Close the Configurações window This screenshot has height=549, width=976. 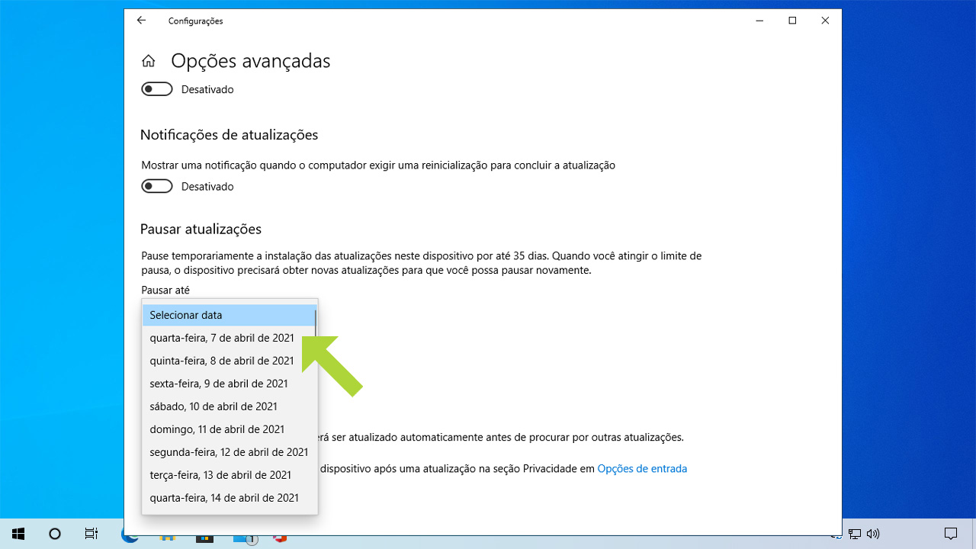(825, 21)
